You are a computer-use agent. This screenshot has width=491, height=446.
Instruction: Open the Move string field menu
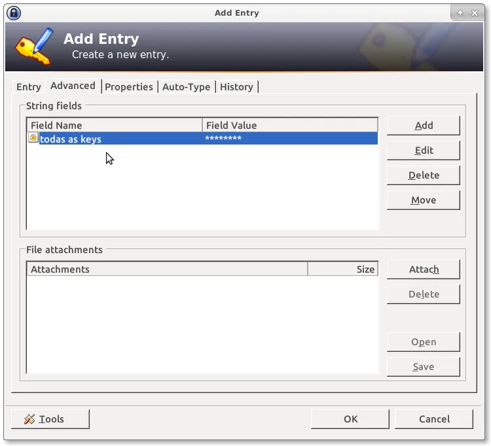coord(424,200)
